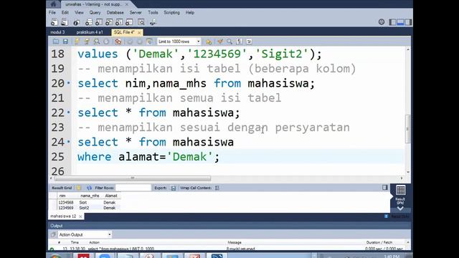Image resolution: width=459 pixels, height=258 pixels.
Task: Toggle the red stop on error button
Action: coord(118,42)
